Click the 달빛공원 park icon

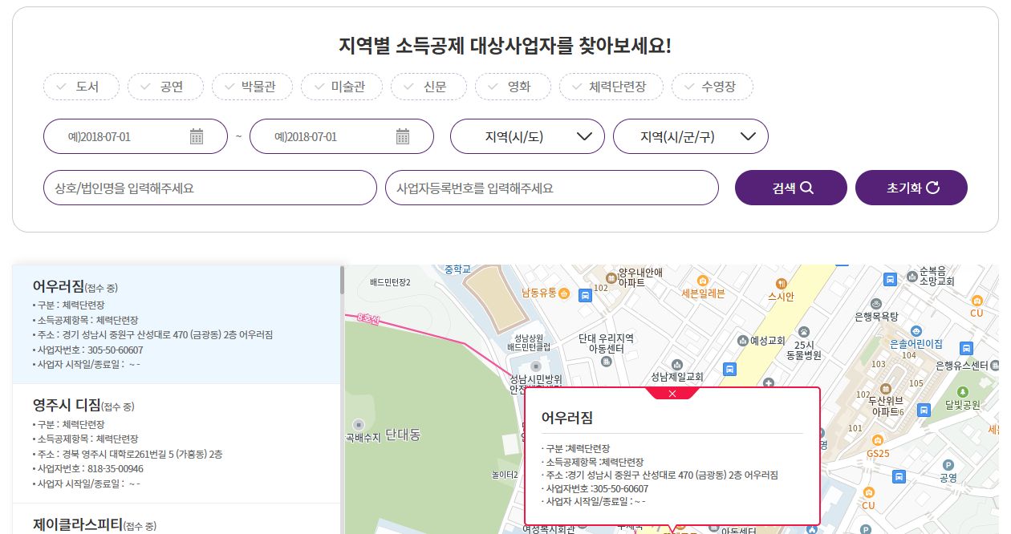(963, 392)
